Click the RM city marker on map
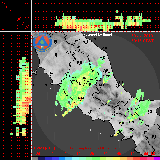 point(81,100)
